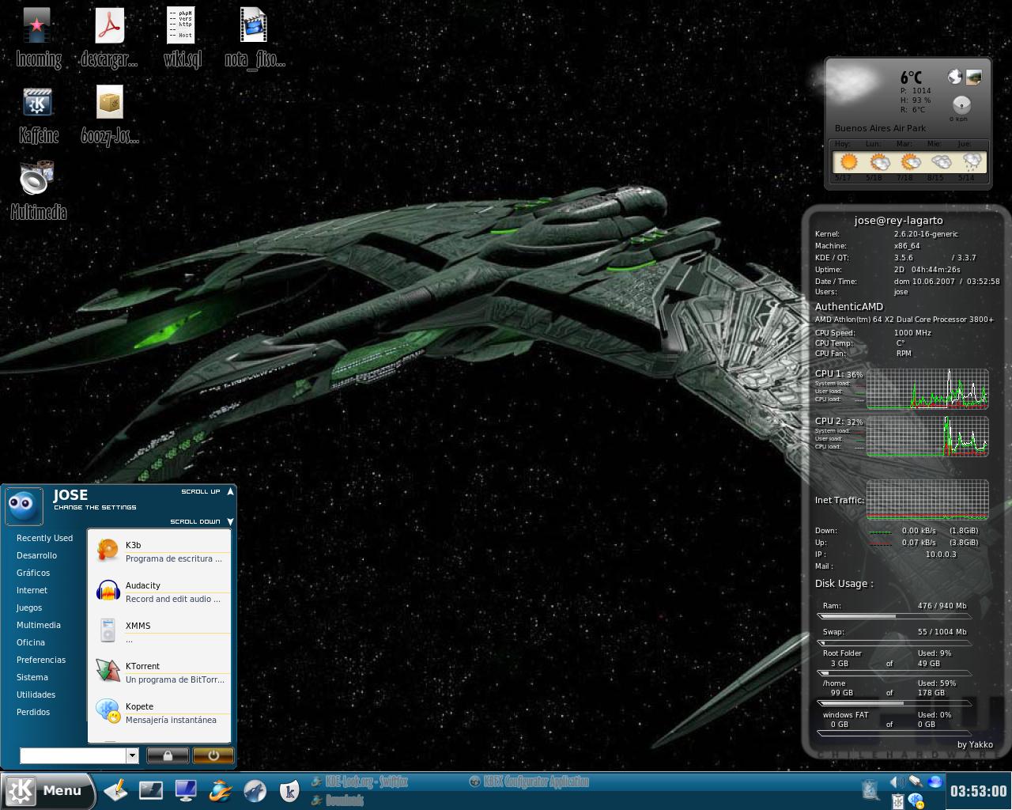Viewport: 1012px width, 810px height.
Task: Click Scroll Up arrow in menu
Action: point(230,491)
